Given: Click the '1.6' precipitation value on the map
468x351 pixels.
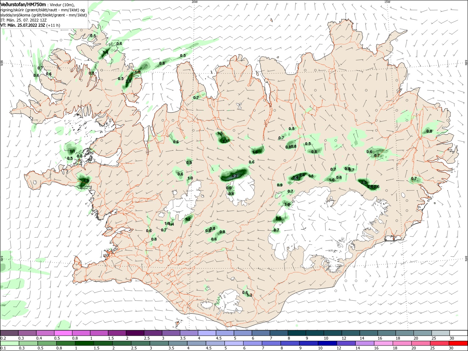Looking at the screenshot, I should click(x=255, y=152).
